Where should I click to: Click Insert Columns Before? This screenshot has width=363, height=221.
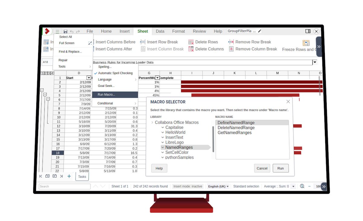(115, 42)
